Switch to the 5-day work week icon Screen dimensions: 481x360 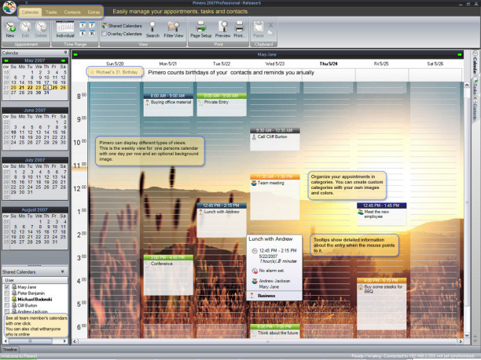click(x=83, y=34)
